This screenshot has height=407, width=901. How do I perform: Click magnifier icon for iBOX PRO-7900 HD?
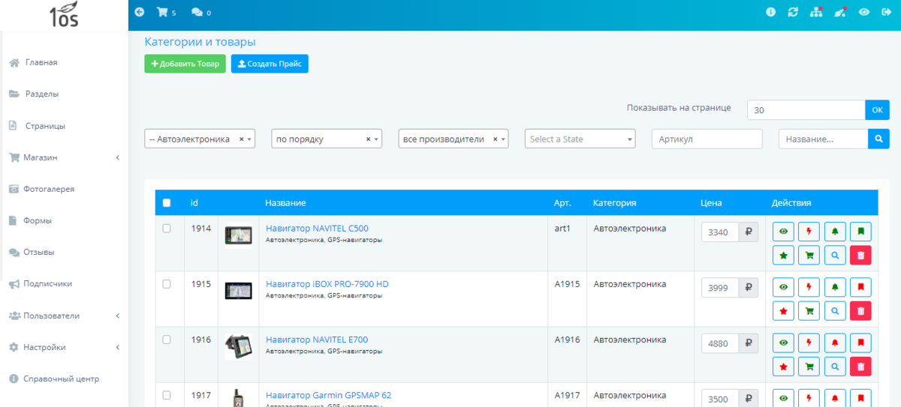pyautogui.click(x=835, y=310)
